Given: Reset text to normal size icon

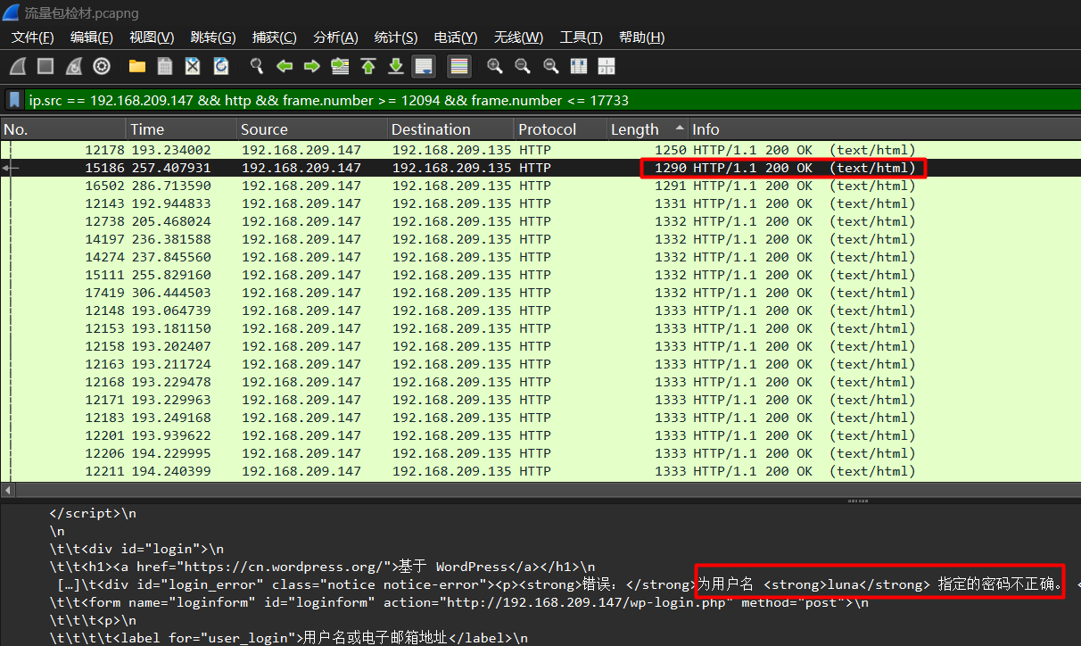Looking at the screenshot, I should click(x=551, y=66).
